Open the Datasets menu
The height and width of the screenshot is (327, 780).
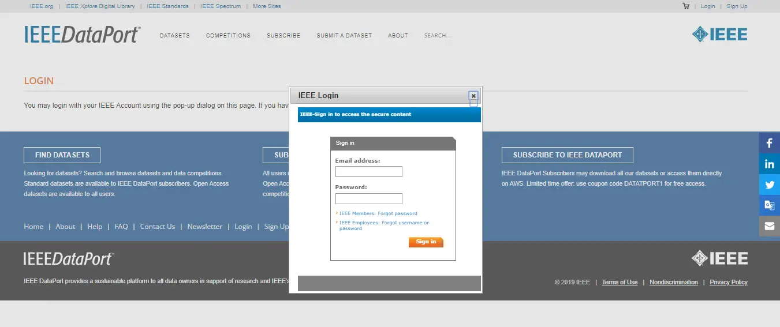coord(175,36)
